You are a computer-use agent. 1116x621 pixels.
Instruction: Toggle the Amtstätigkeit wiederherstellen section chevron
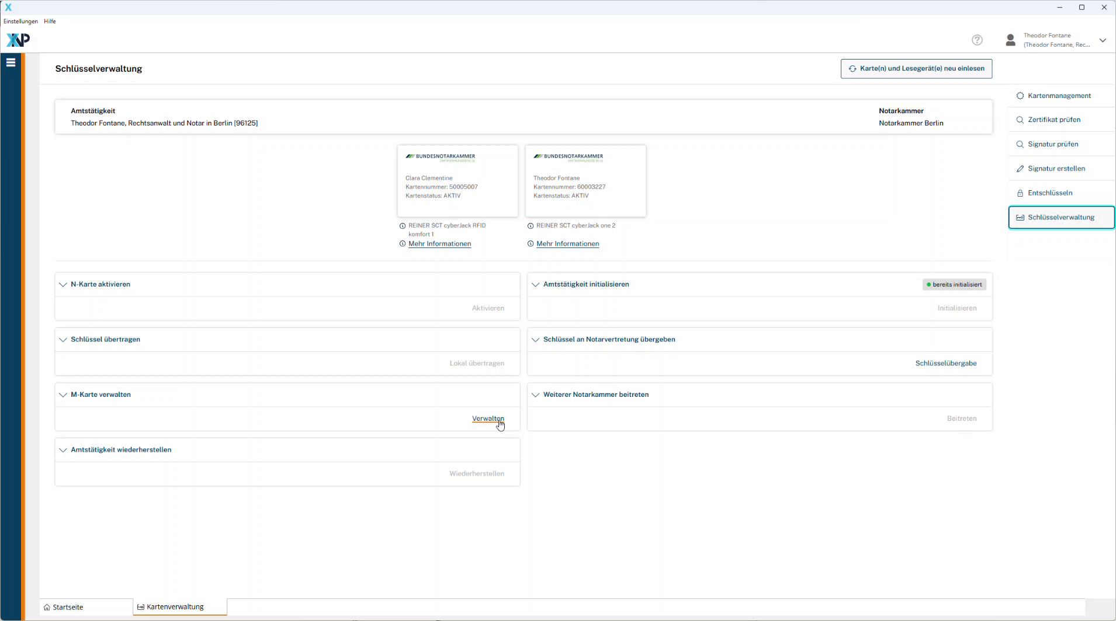coord(63,450)
